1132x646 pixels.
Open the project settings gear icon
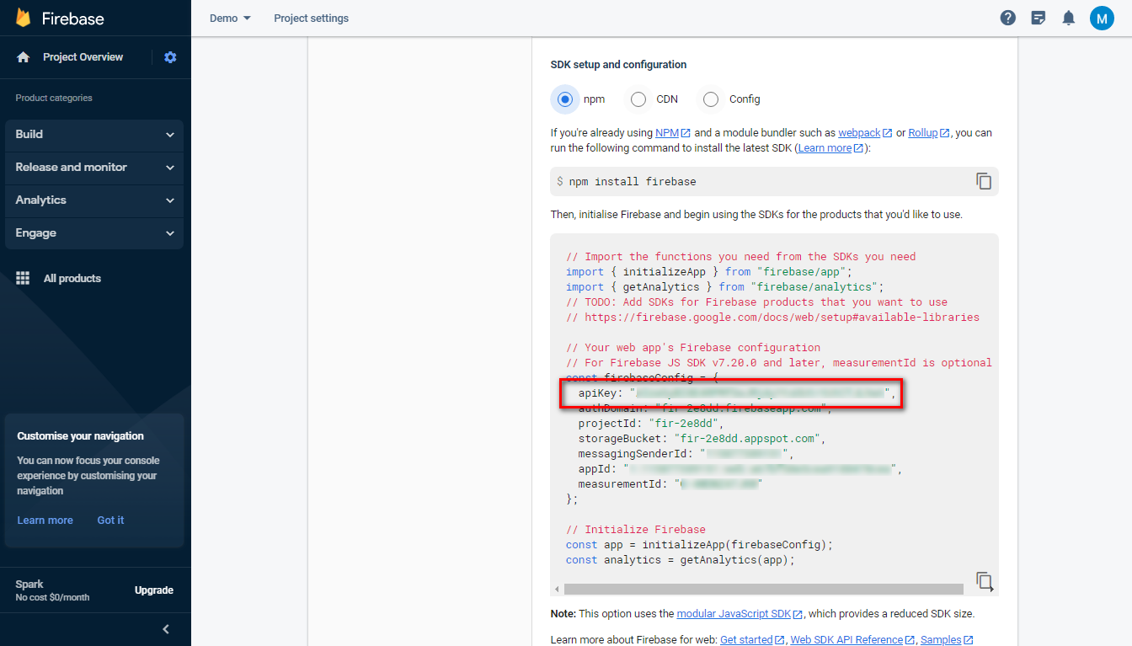pyautogui.click(x=170, y=57)
